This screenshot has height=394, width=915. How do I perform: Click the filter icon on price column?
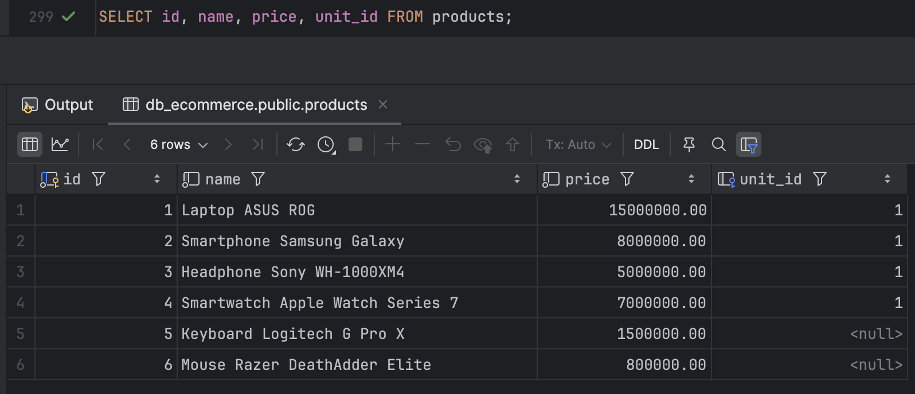pos(627,179)
